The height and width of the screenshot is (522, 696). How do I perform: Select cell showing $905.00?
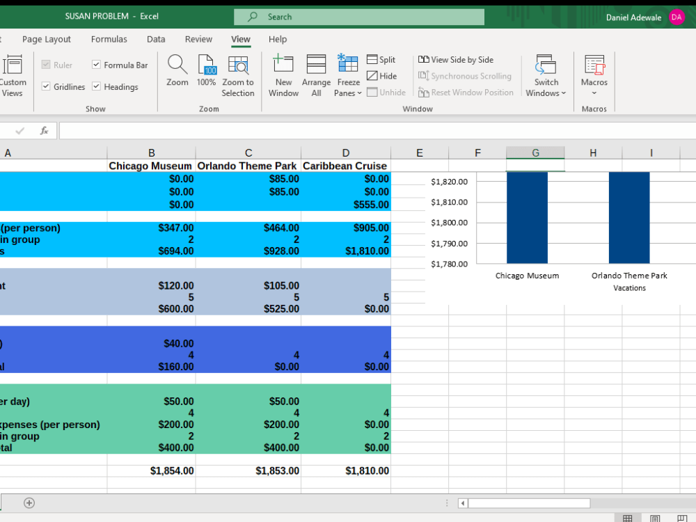[x=346, y=228]
